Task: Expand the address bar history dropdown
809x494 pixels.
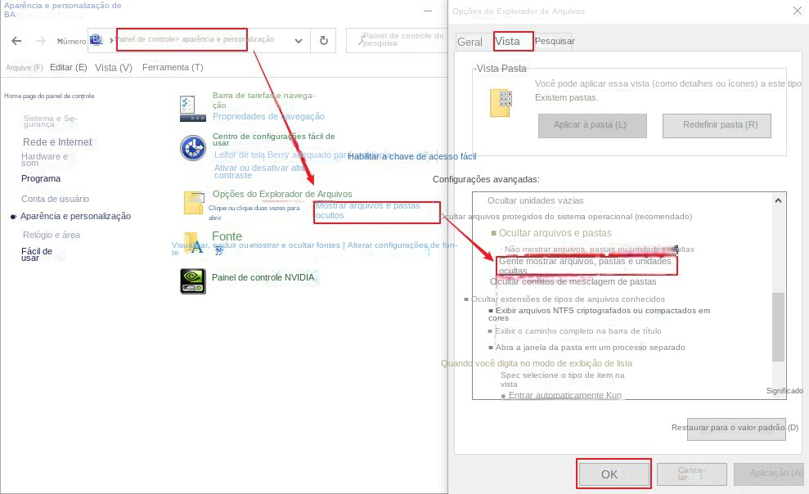Action: [x=299, y=41]
